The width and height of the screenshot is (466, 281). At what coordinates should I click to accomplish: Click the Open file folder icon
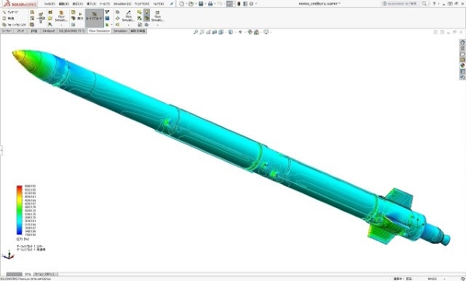tap(191, 4)
